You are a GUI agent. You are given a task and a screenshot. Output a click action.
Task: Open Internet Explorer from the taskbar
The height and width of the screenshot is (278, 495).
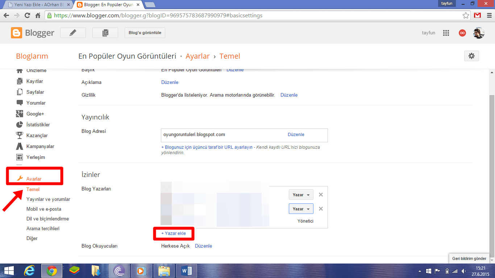point(29,271)
